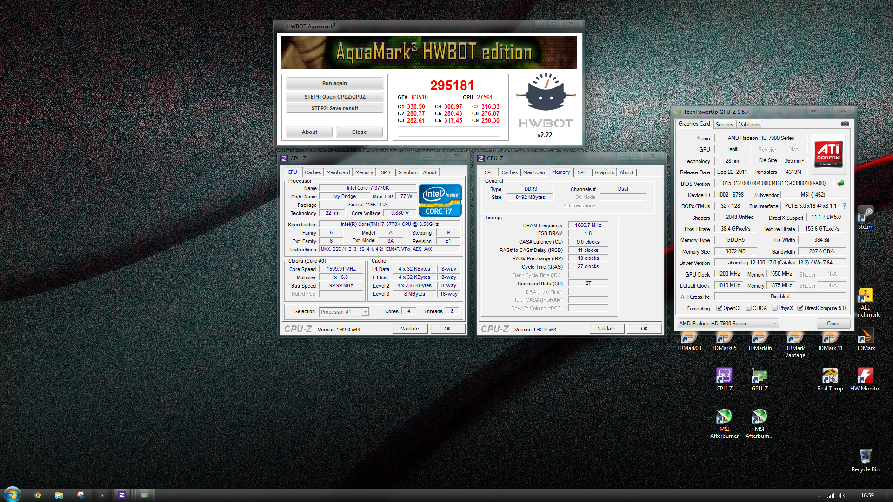Click the bus interface question mark in GPU-Z
This screenshot has width=893, height=502.
point(844,206)
